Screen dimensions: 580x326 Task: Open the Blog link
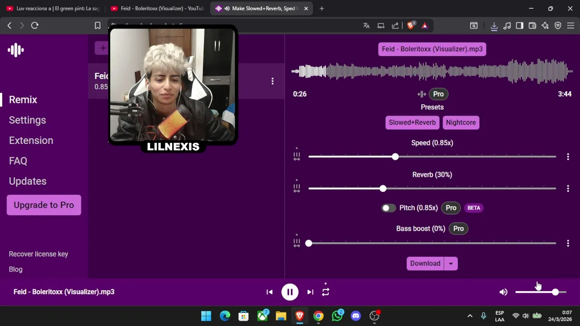[15, 269]
